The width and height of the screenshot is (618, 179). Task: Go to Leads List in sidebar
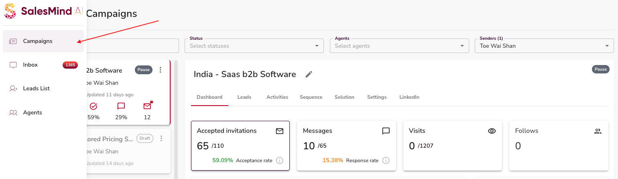point(36,89)
